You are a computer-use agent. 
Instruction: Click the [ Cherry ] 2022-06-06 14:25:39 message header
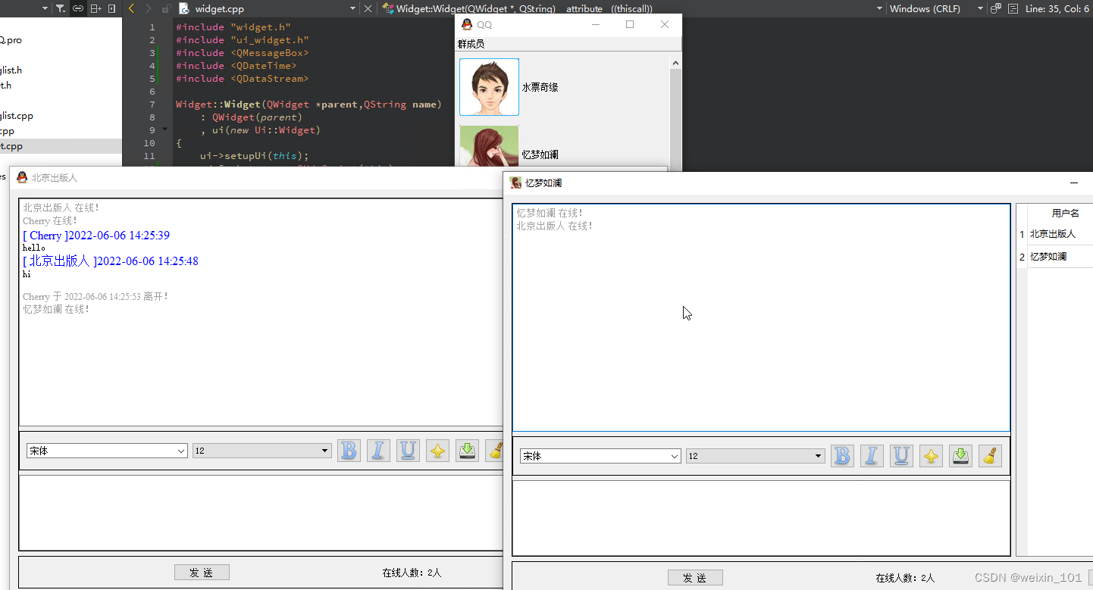[96, 236]
